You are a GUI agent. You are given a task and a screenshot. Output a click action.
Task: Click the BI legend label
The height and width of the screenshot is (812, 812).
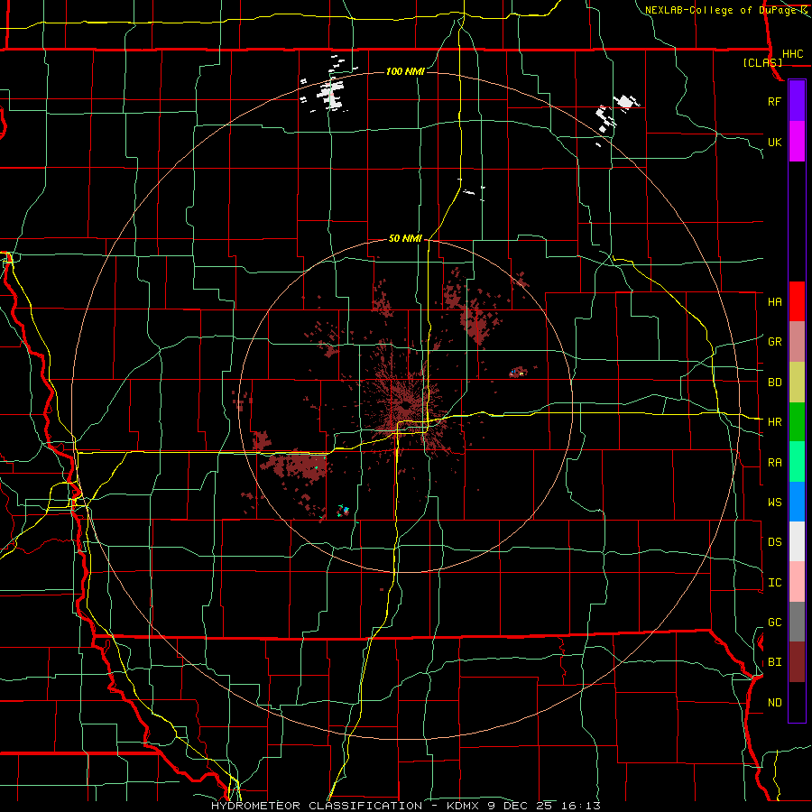775,662
